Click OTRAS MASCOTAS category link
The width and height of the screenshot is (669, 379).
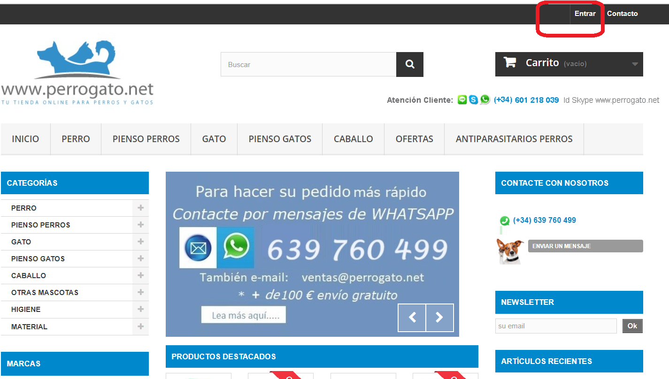[45, 292]
